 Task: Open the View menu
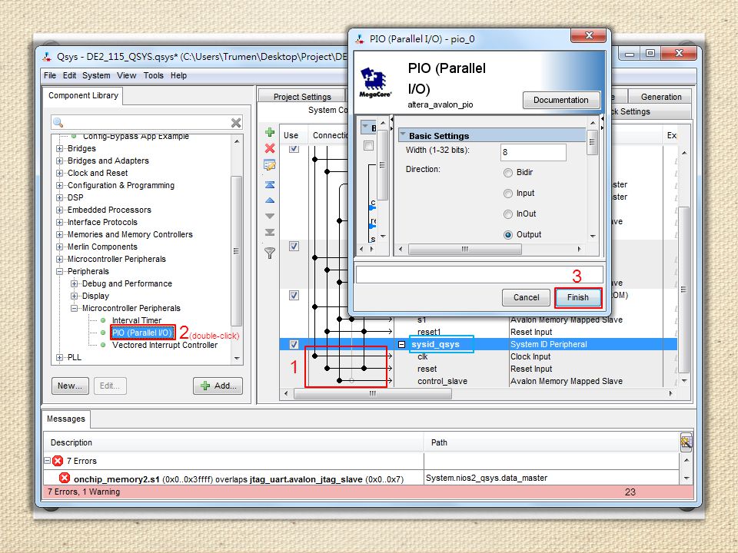click(127, 75)
